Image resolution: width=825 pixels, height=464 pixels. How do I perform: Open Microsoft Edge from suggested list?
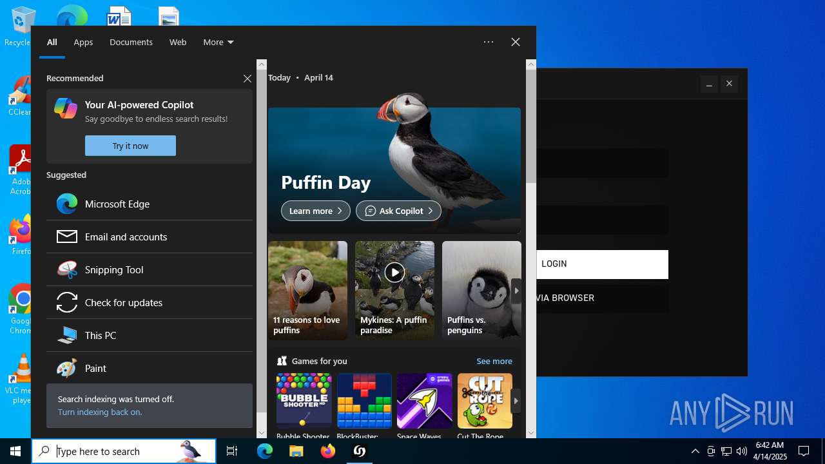point(150,204)
